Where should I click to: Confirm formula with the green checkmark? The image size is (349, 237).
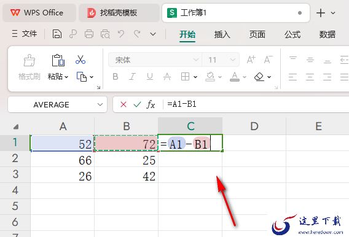coord(137,104)
